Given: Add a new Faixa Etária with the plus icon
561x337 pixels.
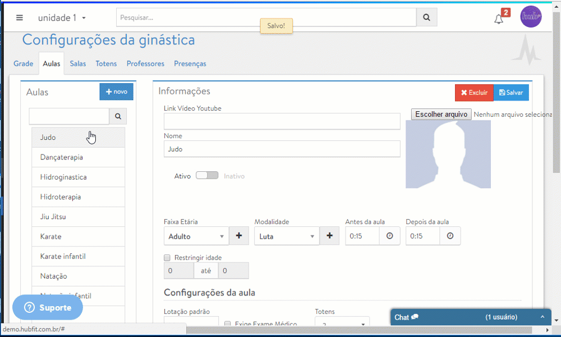Looking at the screenshot, I should pyautogui.click(x=239, y=236).
